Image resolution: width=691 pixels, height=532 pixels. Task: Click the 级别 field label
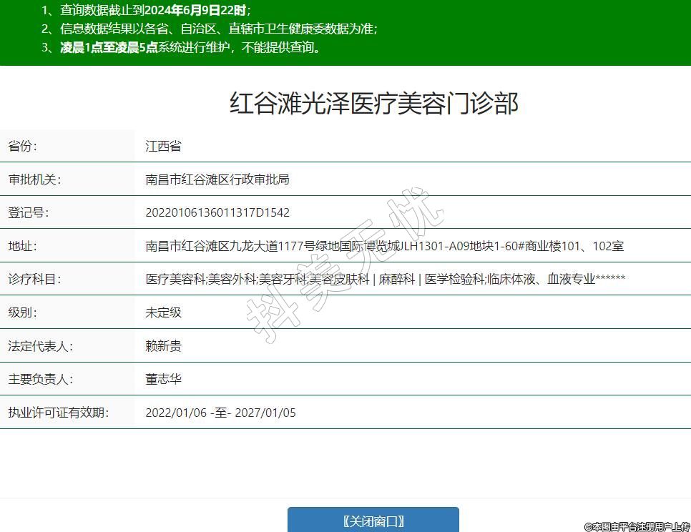pos(22,312)
